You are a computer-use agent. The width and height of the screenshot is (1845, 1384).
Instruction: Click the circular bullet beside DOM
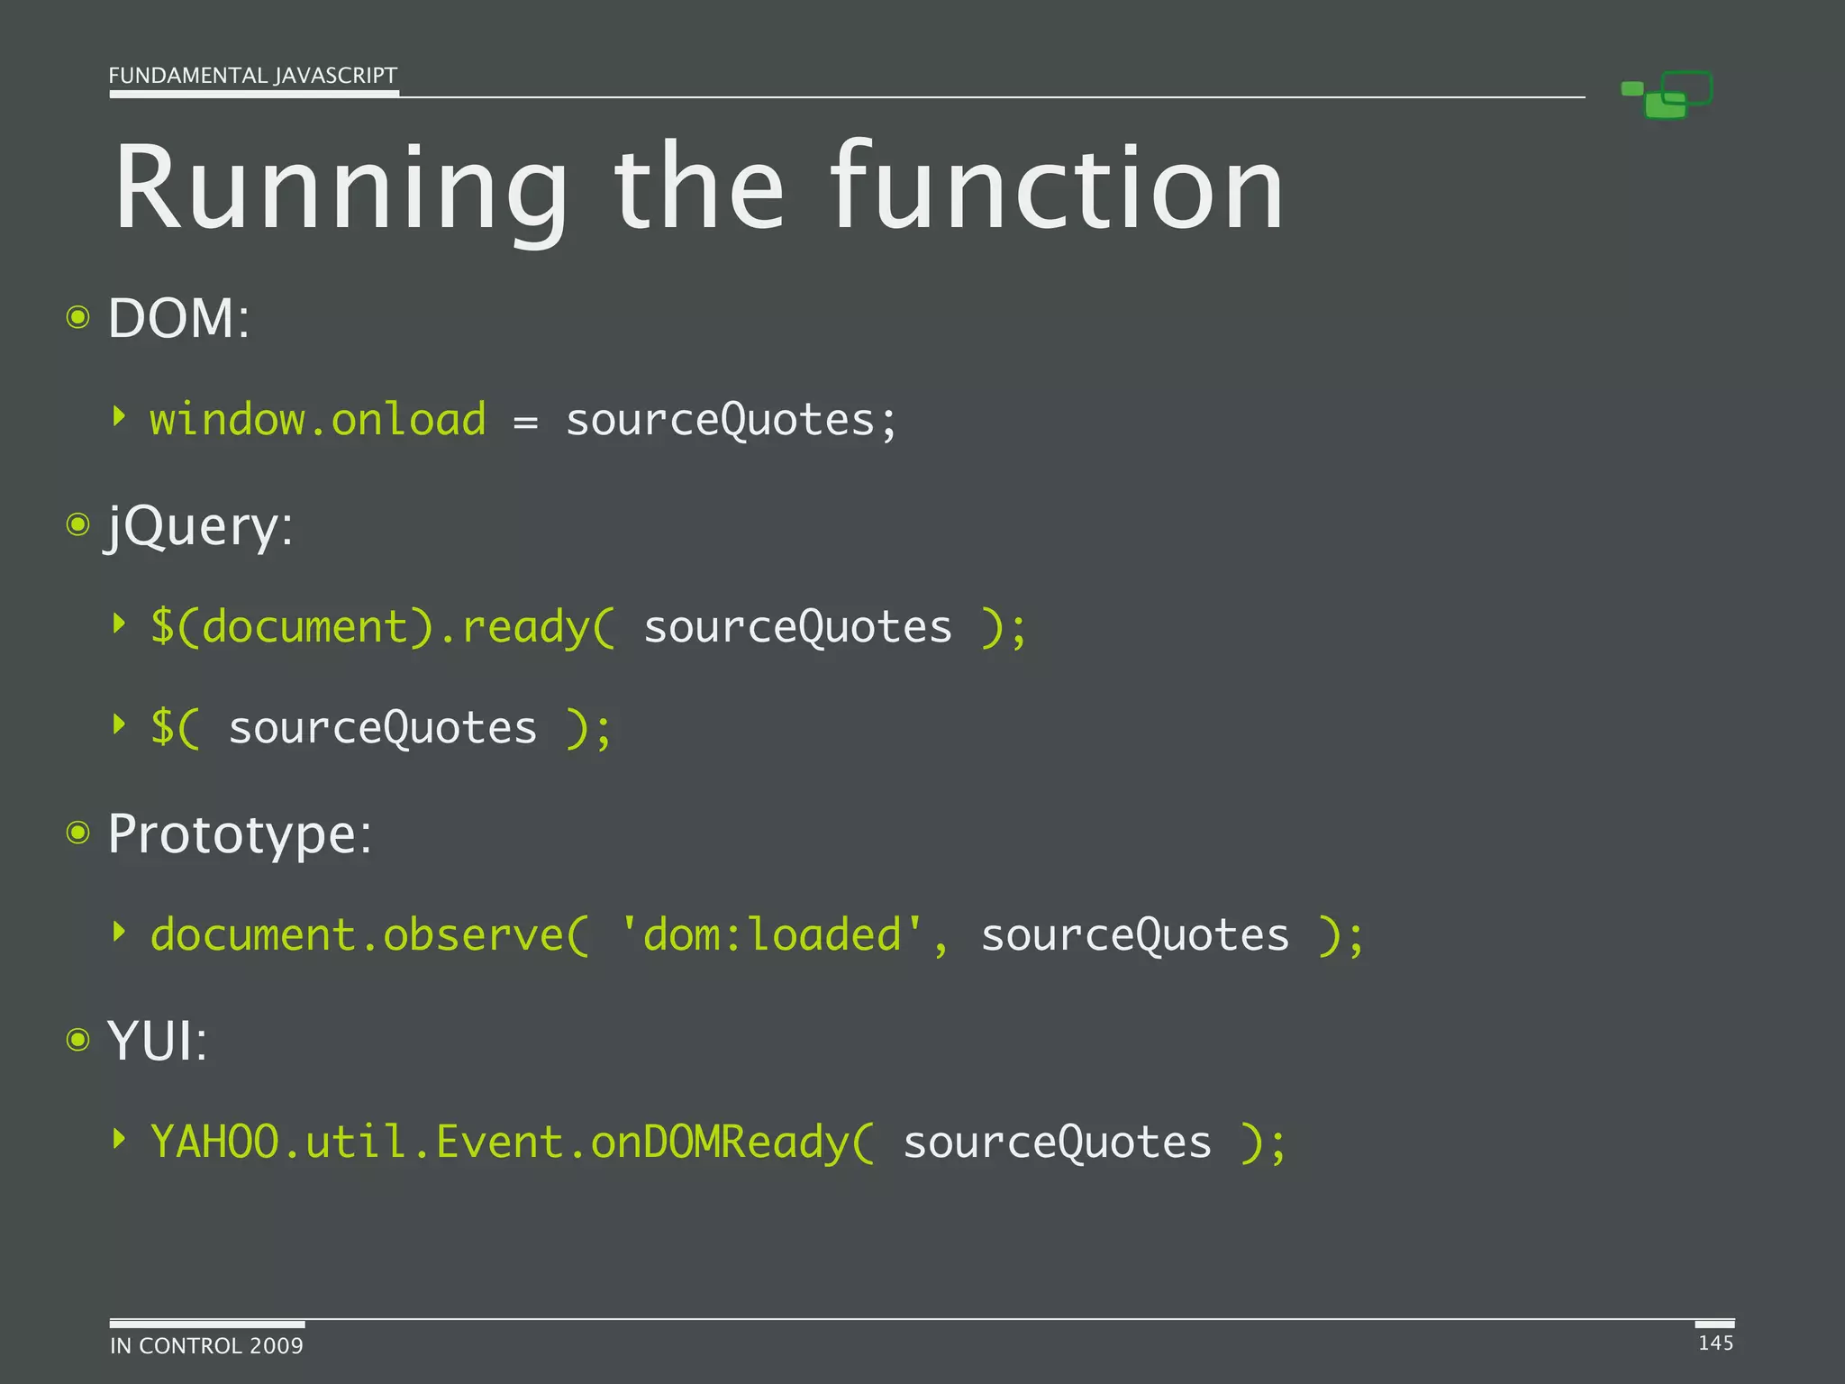(x=78, y=317)
